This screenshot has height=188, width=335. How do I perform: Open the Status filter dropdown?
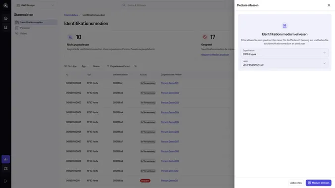[98, 66]
